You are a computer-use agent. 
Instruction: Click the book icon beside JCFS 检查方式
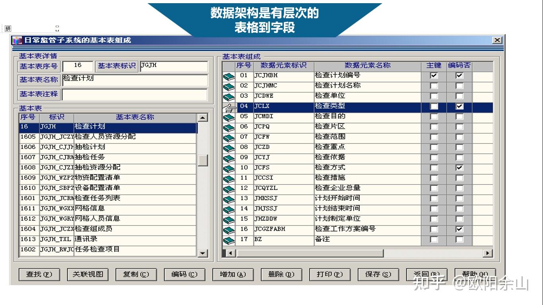228,168
